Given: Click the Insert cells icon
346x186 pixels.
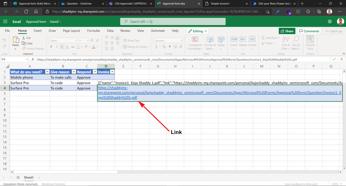Looking at the screenshot, I should [234, 40].
